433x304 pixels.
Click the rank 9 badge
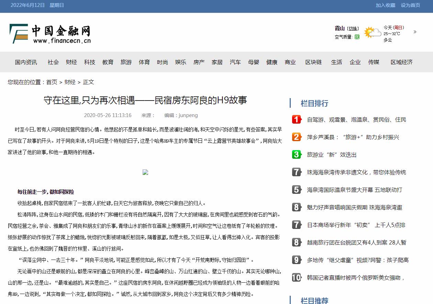[297, 260]
